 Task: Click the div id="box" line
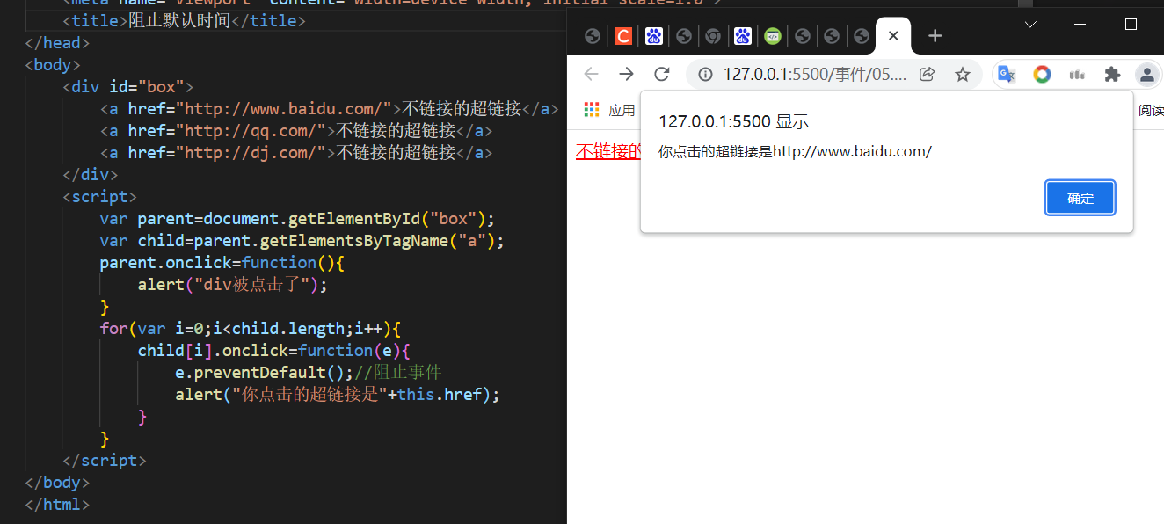click(x=127, y=87)
